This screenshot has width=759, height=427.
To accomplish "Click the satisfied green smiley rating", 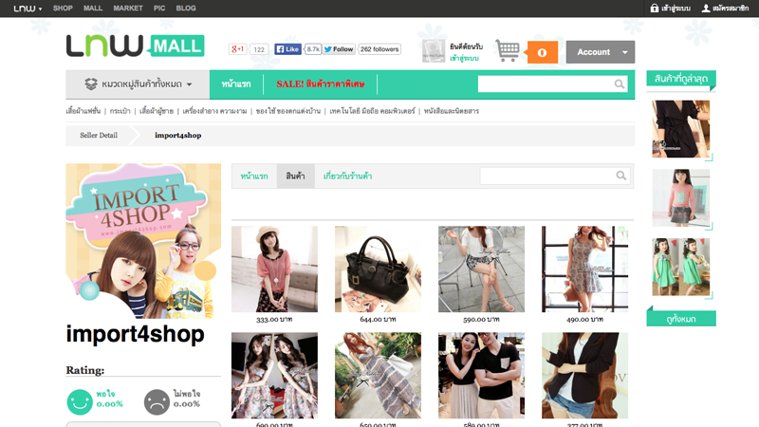I will [x=80, y=401].
